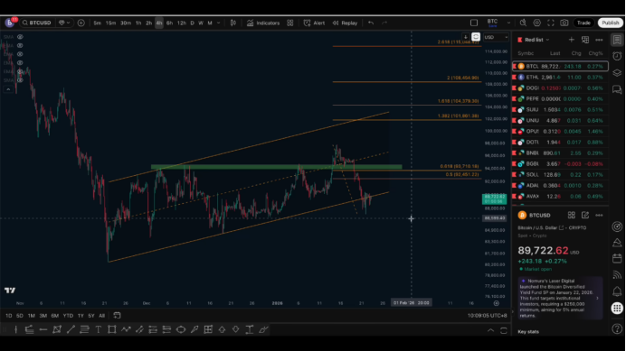626x351 pixels.
Task: Open chart settings hexagon icon
Action: coord(537,23)
